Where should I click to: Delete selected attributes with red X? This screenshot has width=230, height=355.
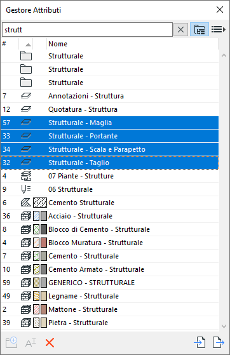50,343
